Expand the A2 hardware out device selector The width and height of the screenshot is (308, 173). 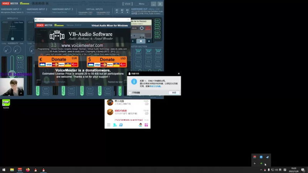coord(122,11)
